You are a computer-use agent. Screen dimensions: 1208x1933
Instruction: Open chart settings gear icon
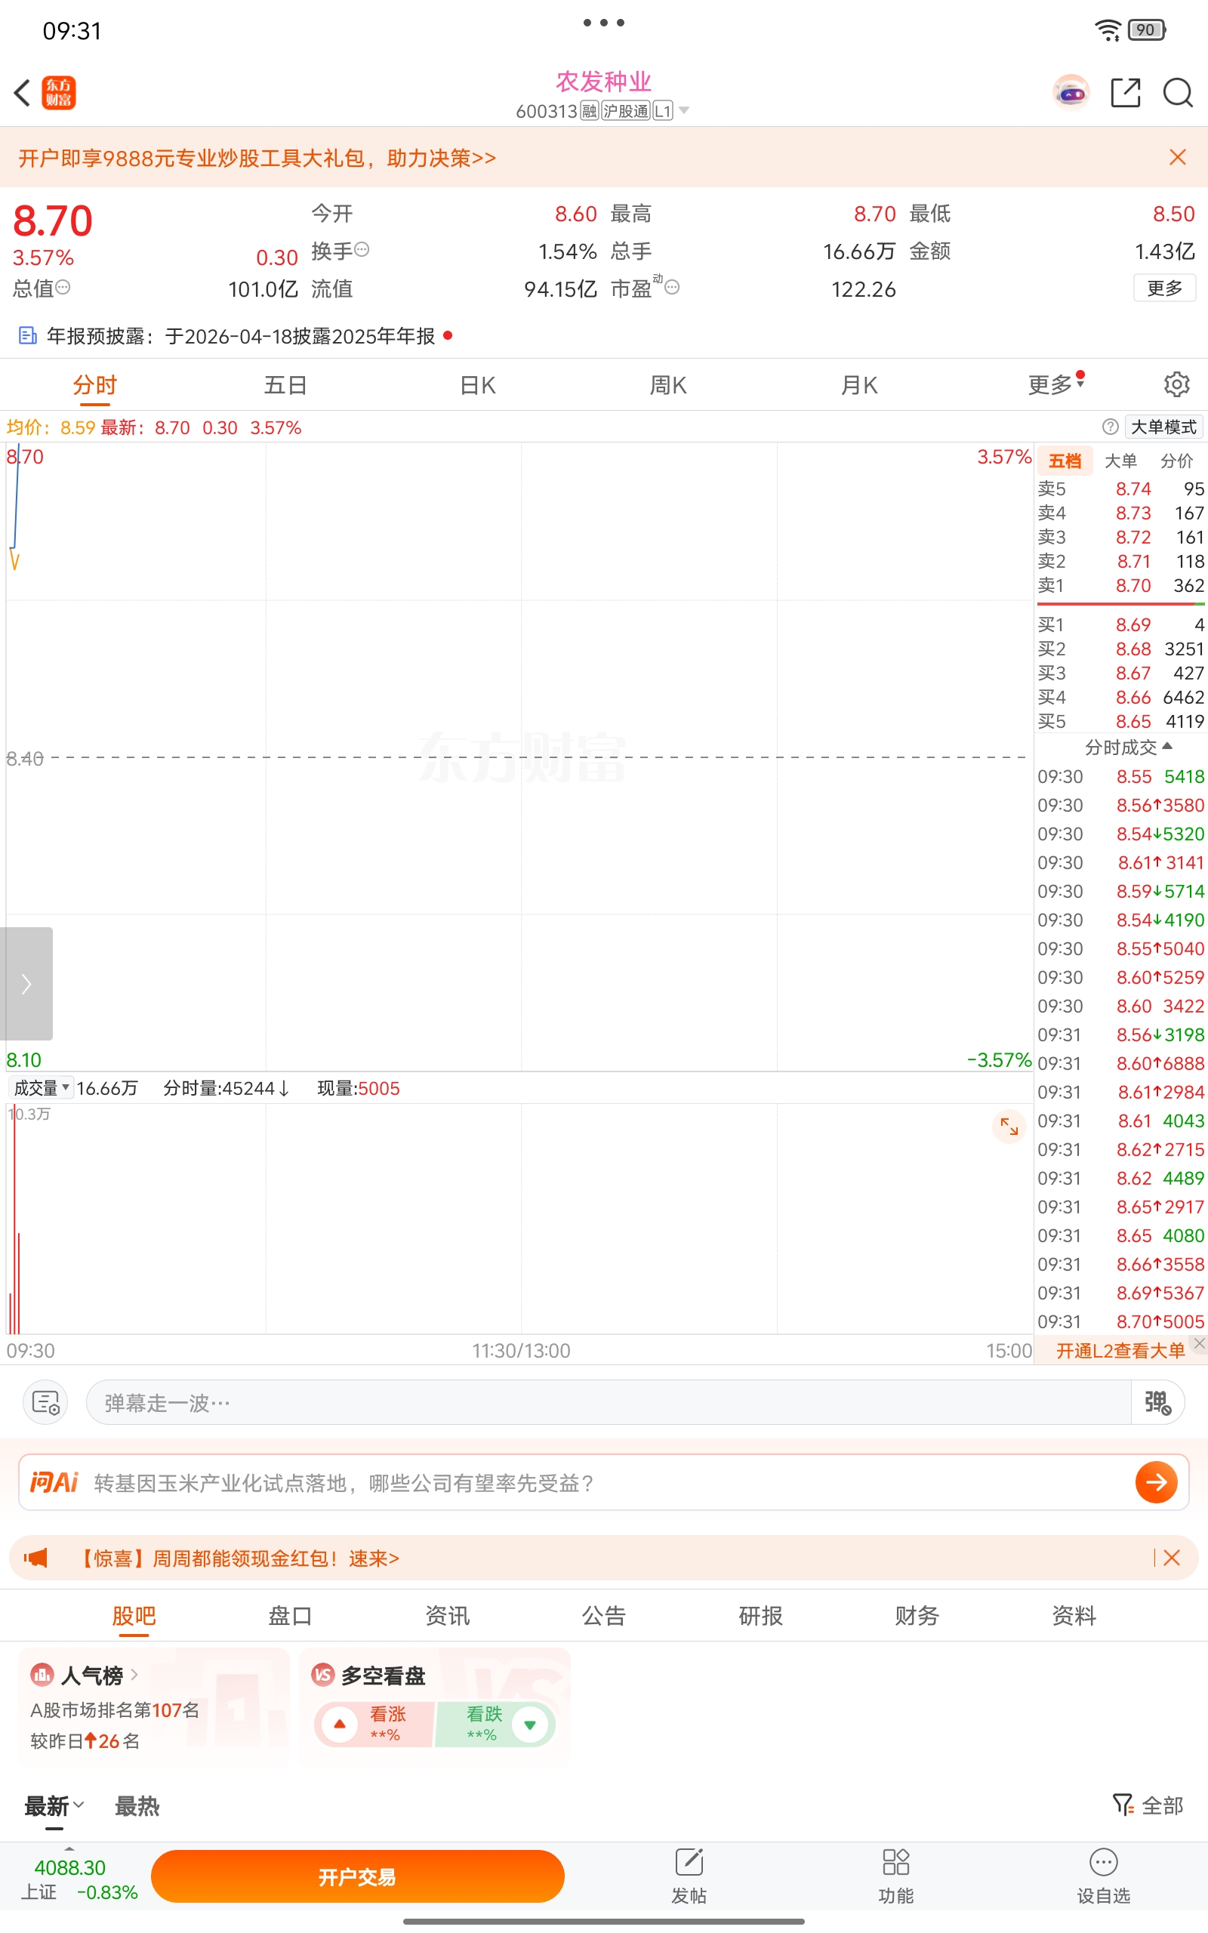point(1176,384)
